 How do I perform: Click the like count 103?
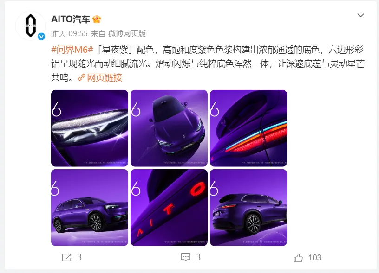tap(315, 258)
